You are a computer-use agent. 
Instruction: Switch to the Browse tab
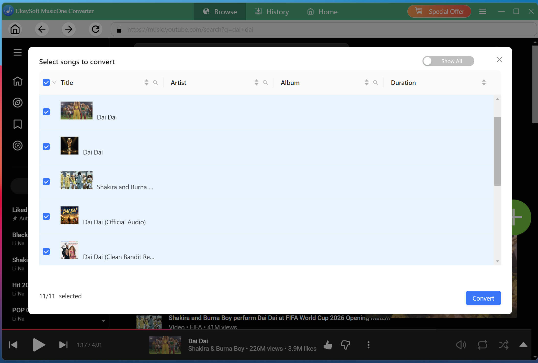pyautogui.click(x=220, y=12)
